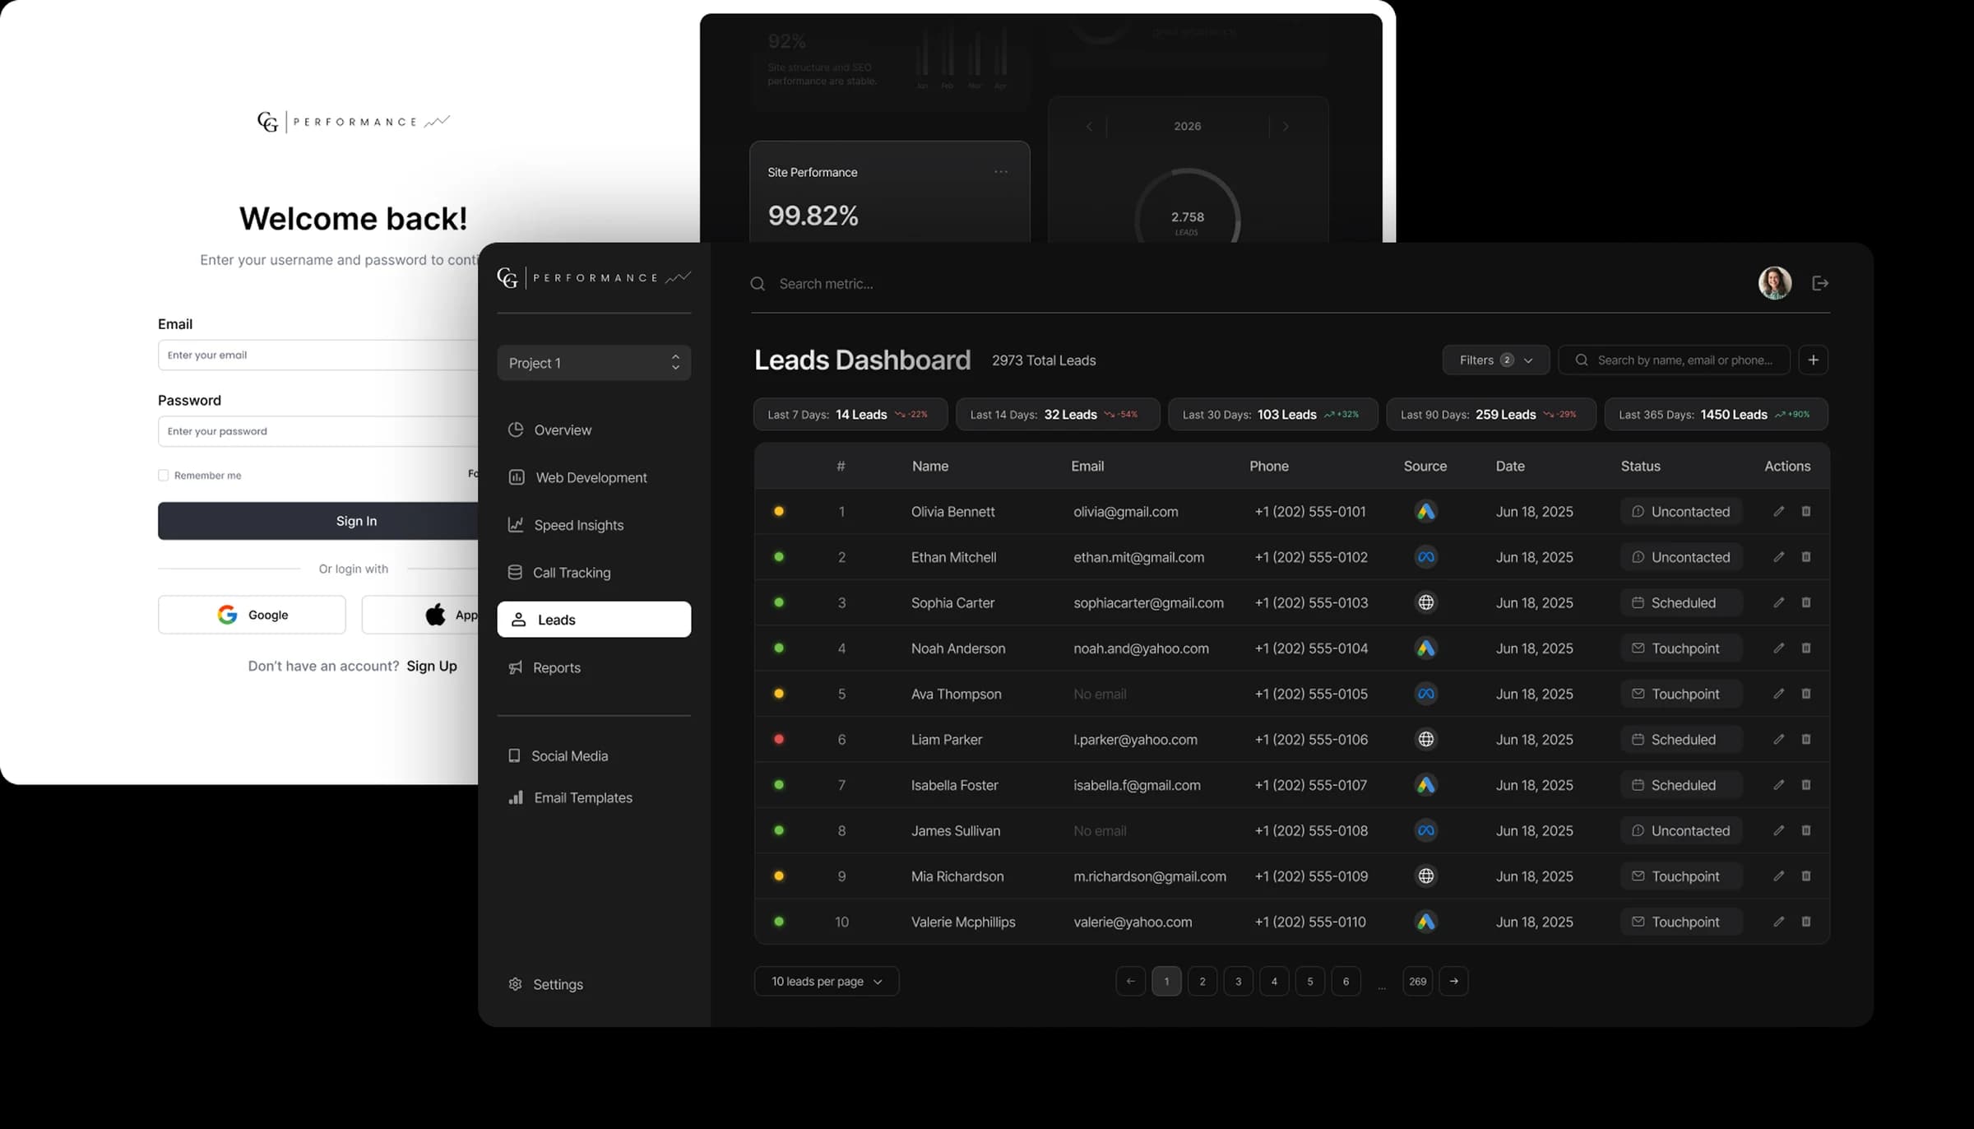Click the Meta source icon for Ethan Mitchell
This screenshot has height=1129, width=1974.
pyautogui.click(x=1425, y=557)
